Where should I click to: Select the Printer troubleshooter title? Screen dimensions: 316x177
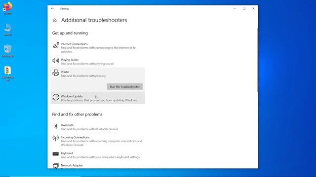point(65,72)
